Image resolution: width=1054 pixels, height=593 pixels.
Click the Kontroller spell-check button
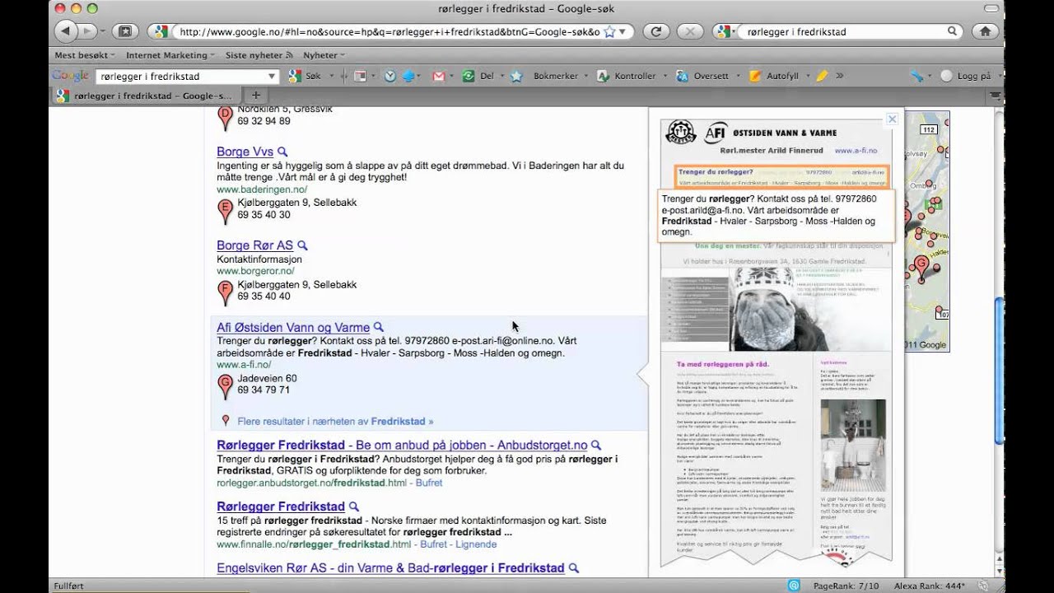(627, 76)
